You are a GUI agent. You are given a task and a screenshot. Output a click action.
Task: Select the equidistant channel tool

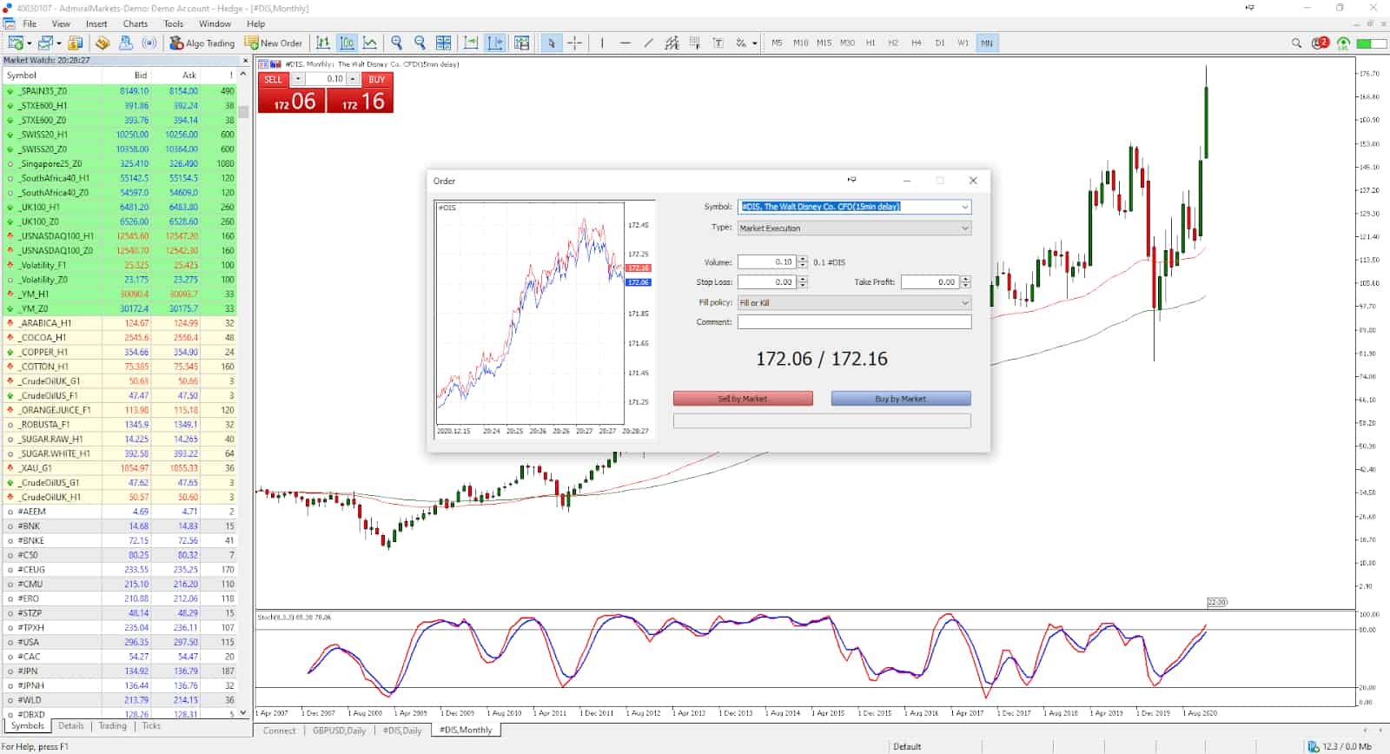tap(672, 43)
